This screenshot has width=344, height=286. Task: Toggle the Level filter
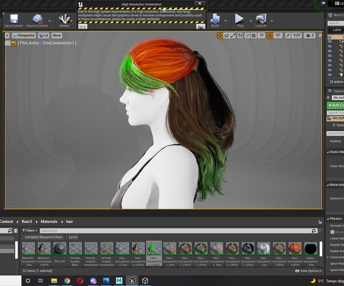[73, 237]
